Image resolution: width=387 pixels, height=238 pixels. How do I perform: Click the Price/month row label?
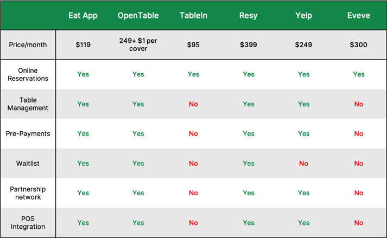point(28,45)
